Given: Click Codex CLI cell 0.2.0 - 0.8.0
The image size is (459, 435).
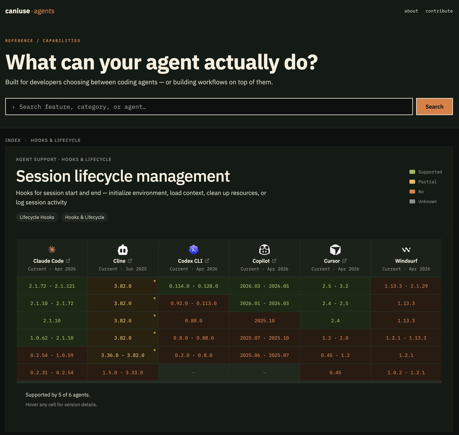Looking at the screenshot, I should click(x=194, y=355).
